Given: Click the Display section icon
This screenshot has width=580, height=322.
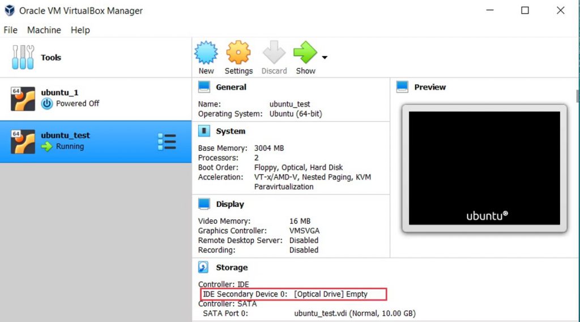Looking at the screenshot, I should (204, 204).
